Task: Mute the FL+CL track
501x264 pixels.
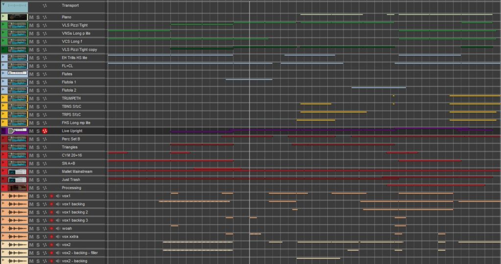Action: (31, 66)
